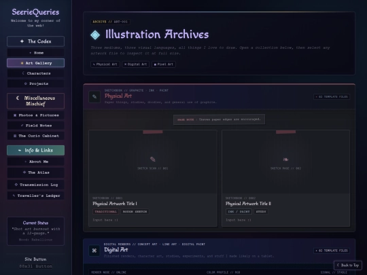
Task: Click the SeerieQueries site title
Action: [35, 12]
